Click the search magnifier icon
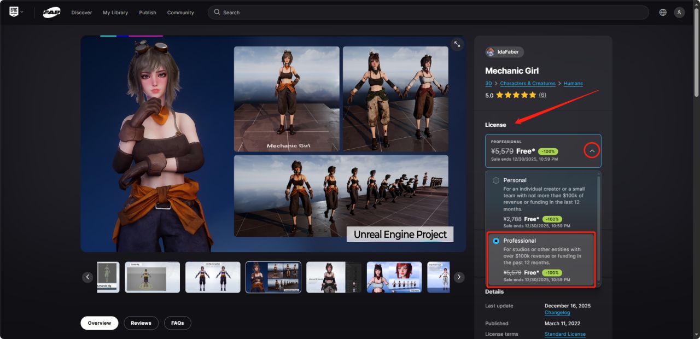The height and width of the screenshot is (339, 700). pyautogui.click(x=217, y=12)
